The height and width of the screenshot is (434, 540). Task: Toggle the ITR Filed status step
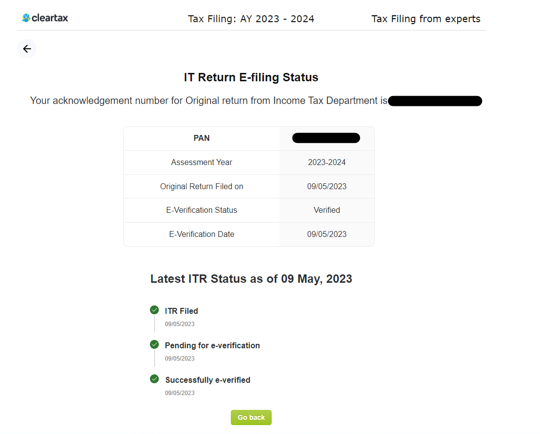[181, 310]
